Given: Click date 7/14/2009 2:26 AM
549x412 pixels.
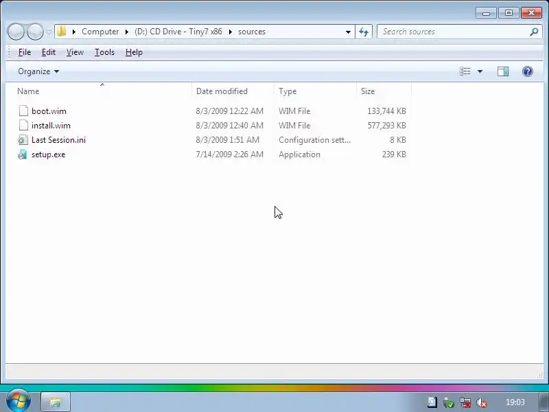Looking at the screenshot, I should coord(229,154).
